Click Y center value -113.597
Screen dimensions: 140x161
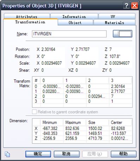[x=119, y=133]
